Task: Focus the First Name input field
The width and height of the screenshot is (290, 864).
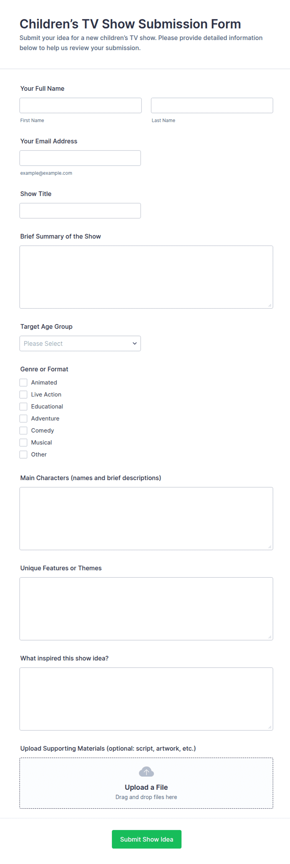Action: (80, 105)
